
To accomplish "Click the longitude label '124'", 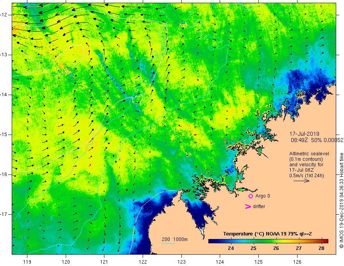I will 220,262.
